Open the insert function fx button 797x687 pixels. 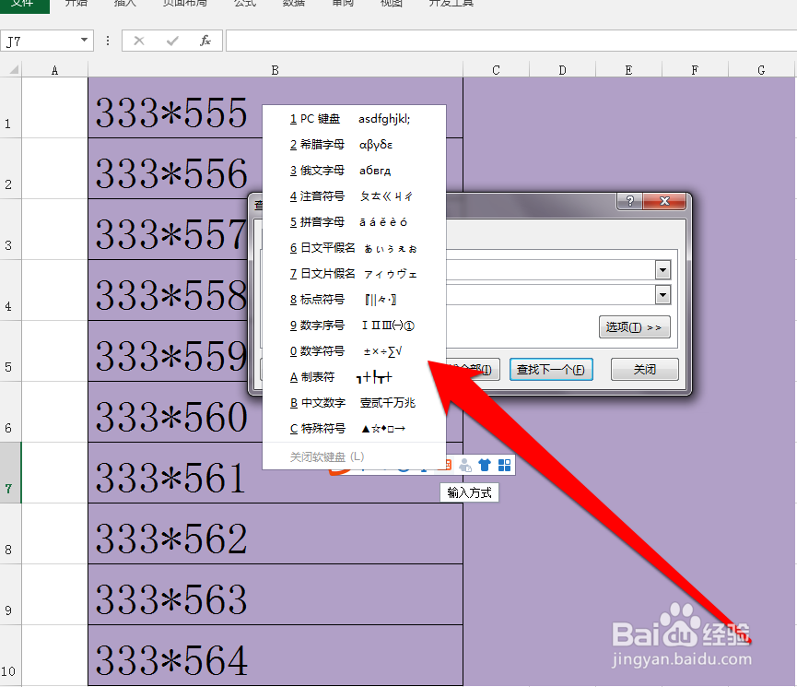205,41
